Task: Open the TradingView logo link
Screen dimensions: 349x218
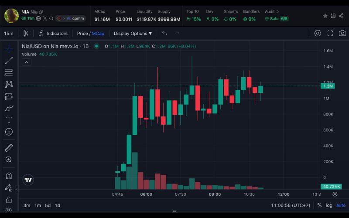Action: (28, 180)
